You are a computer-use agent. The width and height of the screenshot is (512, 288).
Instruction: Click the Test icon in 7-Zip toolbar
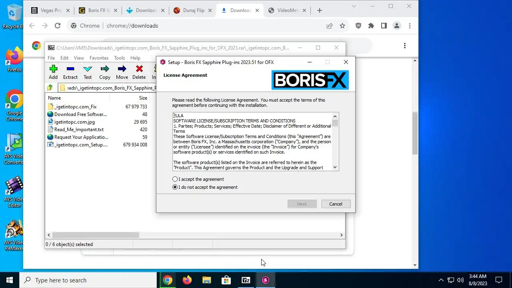88,72
